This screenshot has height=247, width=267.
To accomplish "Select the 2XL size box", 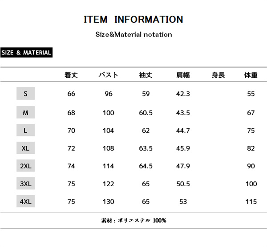I will pyautogui.click(x=26, y=166).
